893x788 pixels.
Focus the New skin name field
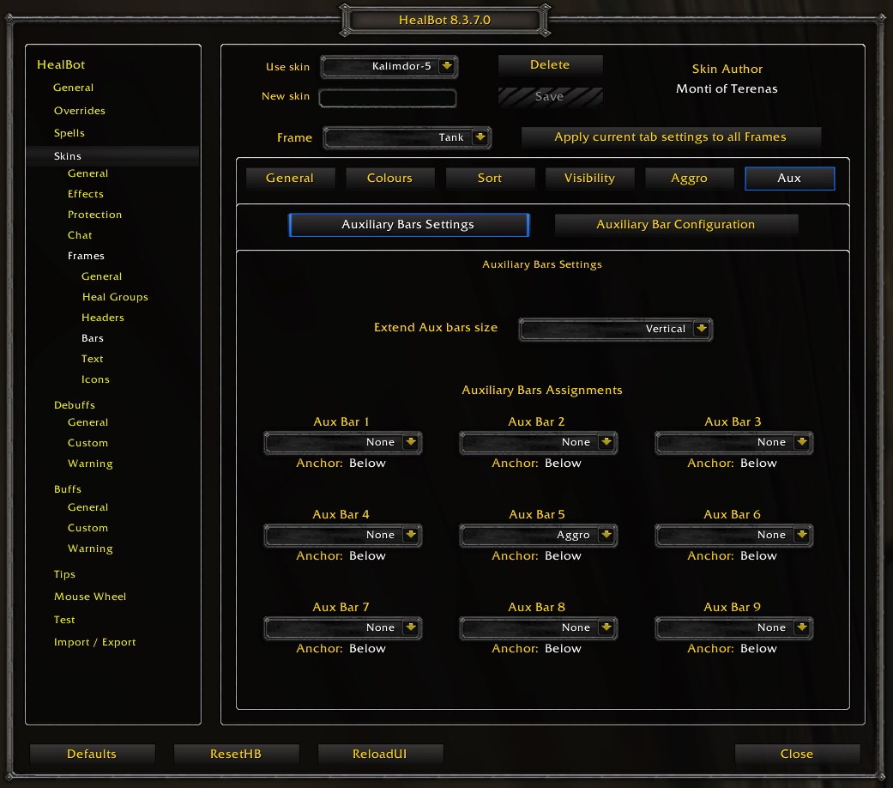click(388, 98)
